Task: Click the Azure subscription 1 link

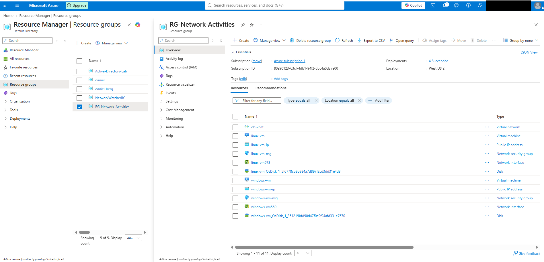Action: pos(289,61)
